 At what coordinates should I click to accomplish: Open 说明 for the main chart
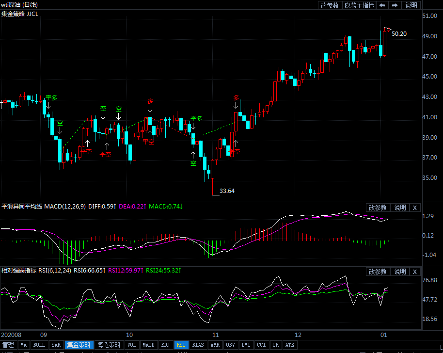pos(411,5)
